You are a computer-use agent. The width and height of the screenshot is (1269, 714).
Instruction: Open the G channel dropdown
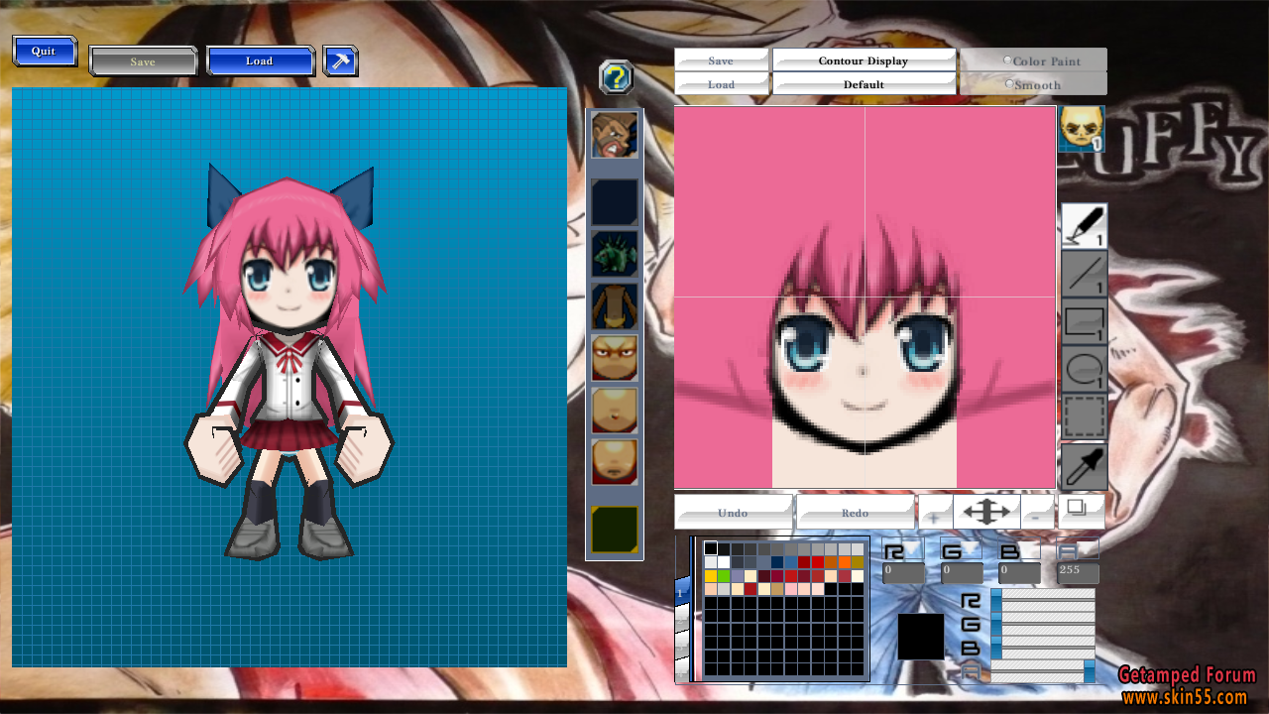pyautogui.click(x=961, y=547)
